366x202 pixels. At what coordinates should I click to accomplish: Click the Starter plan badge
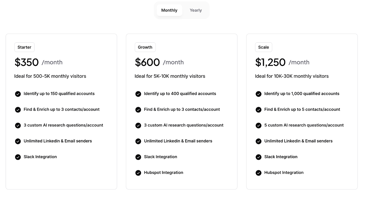(x=24, y=47)
